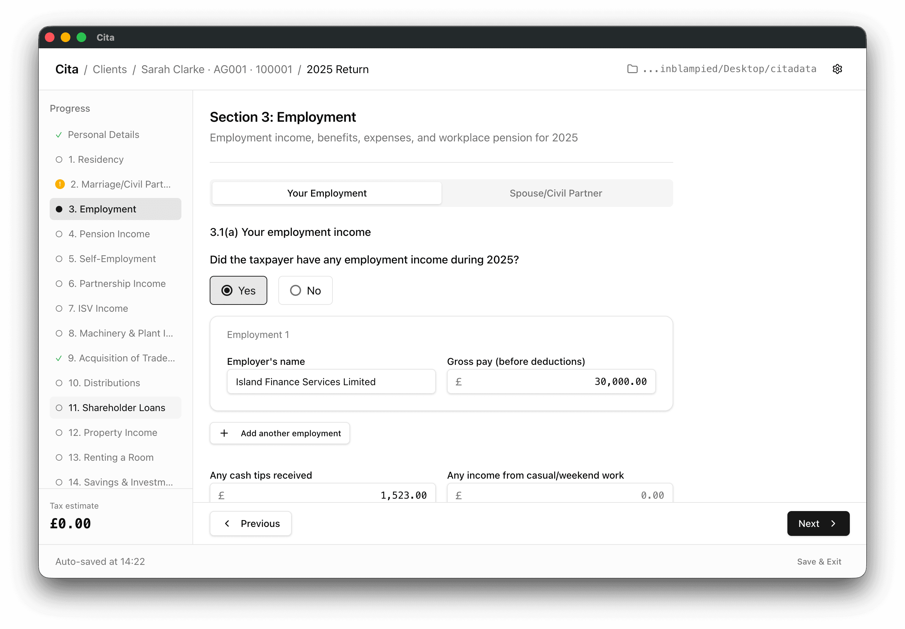Click the 3.1(a) Your employment income subheading

(x=290, y=232)
